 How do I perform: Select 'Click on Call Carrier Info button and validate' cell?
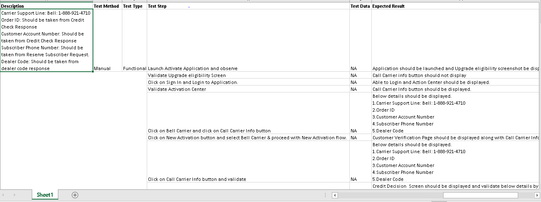[x=248, y=162]
